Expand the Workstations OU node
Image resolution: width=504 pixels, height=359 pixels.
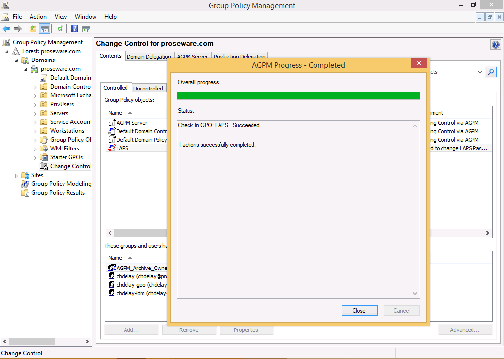[35, 131]
